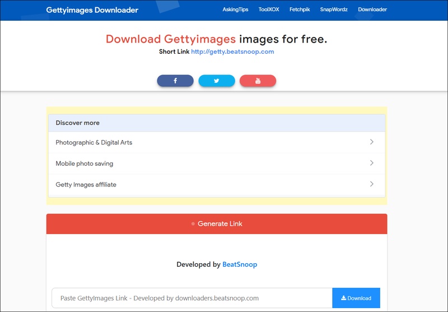Open the getty.beatsnoop.com short link
448x312 pixels.
click(232, 52)
